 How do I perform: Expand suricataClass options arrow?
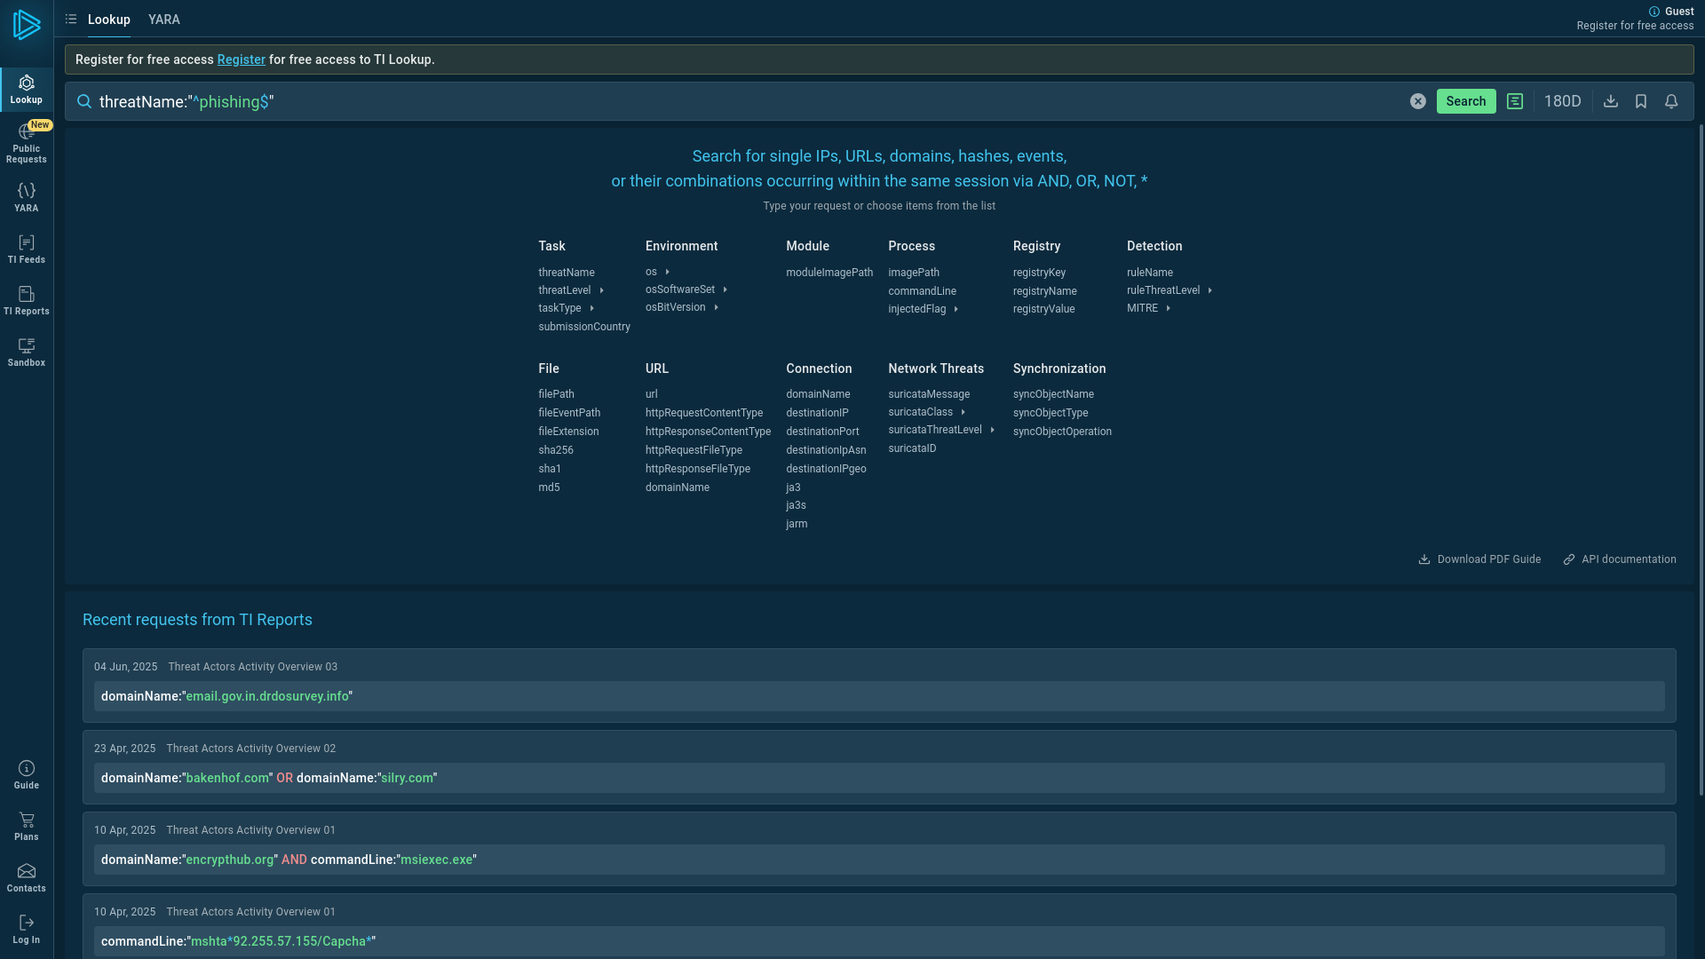click(964, 412)
